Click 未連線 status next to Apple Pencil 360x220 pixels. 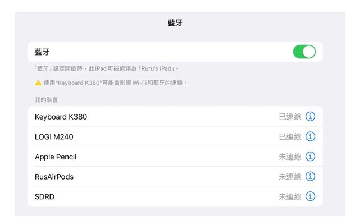tap(290, 157)
